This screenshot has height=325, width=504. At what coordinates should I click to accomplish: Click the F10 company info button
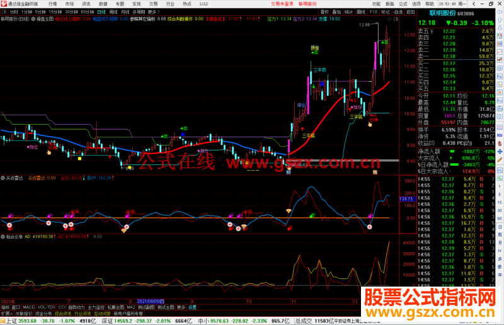pyautogui.click(x=374, y=12)
